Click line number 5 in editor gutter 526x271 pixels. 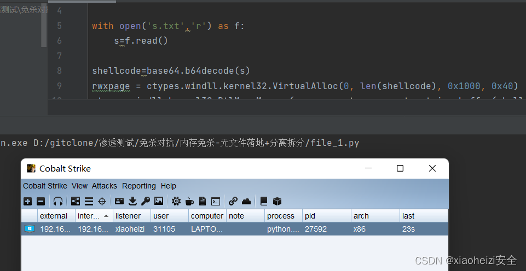59,26
